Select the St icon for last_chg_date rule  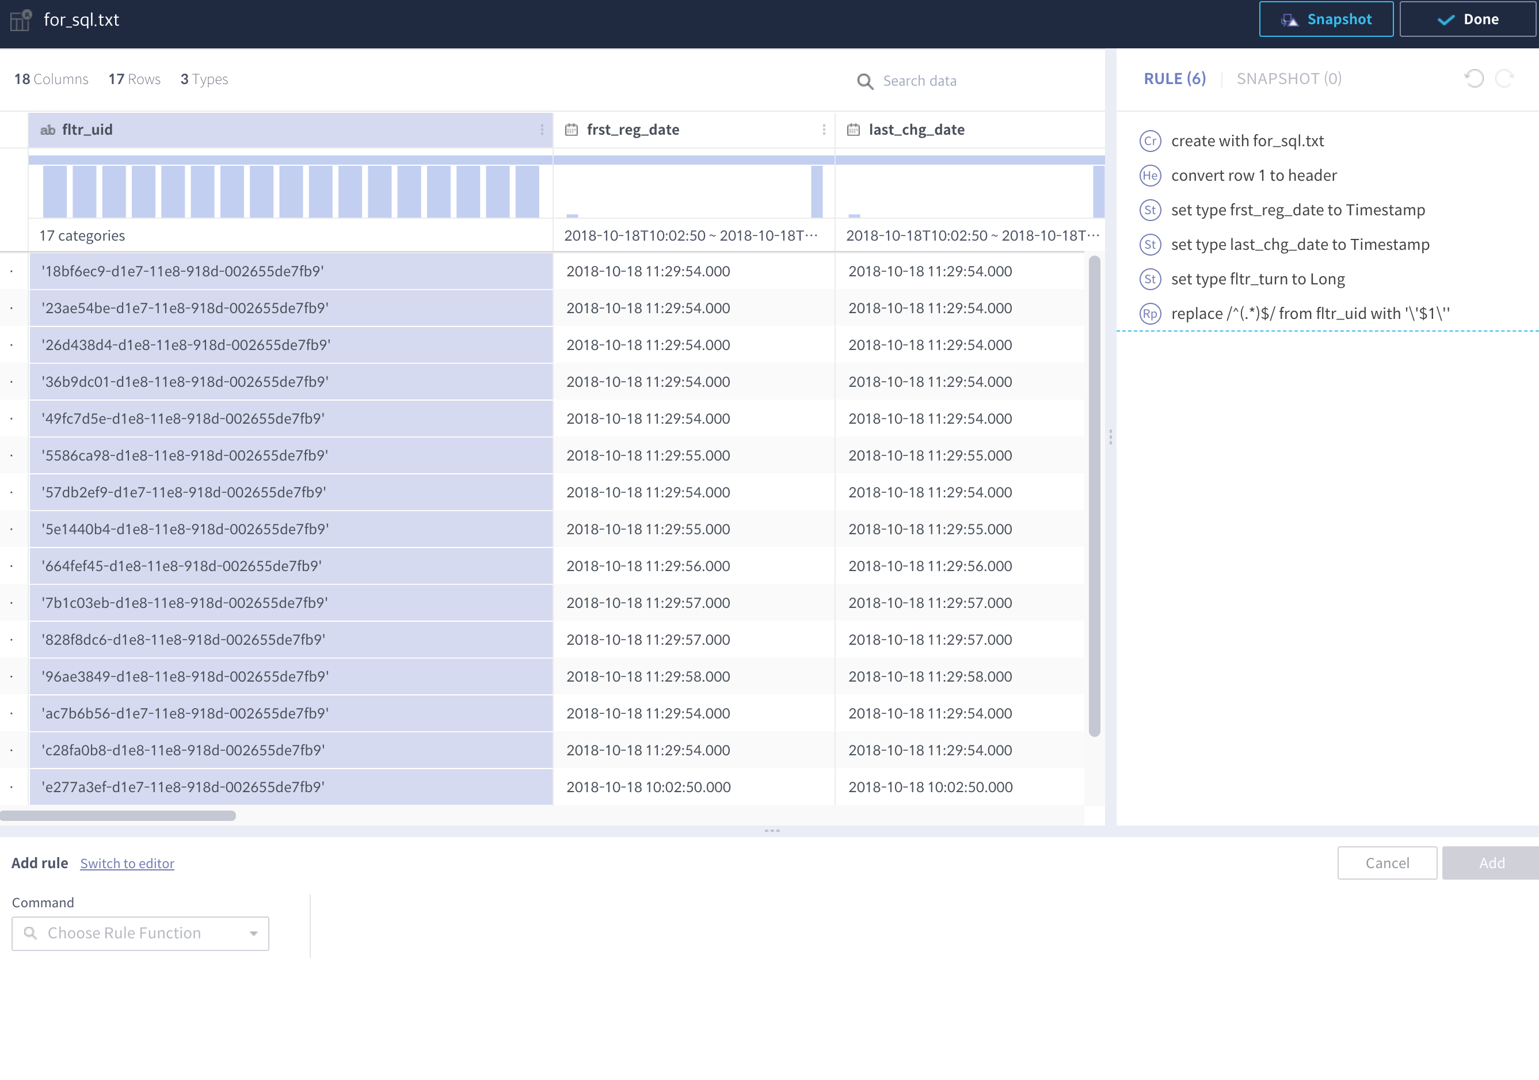(x=1151, y=245)
